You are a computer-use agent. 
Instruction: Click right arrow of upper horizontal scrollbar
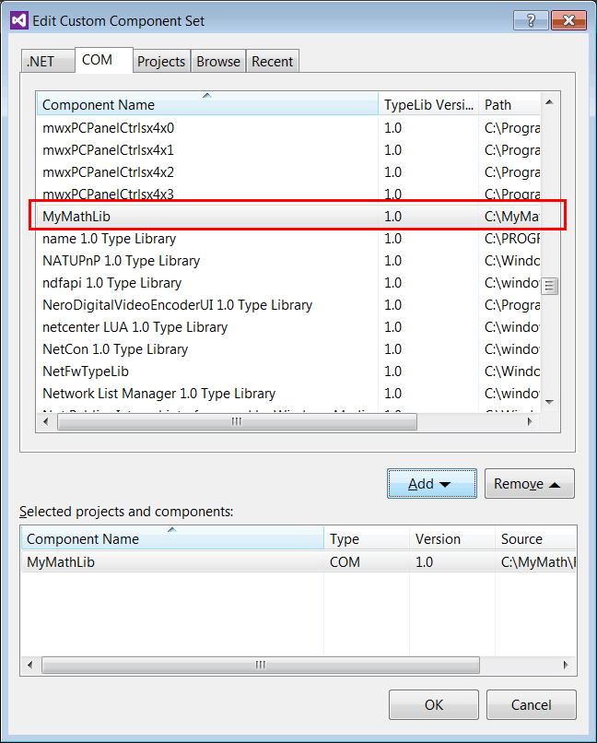pyautogui.click(x=530, y=421)
